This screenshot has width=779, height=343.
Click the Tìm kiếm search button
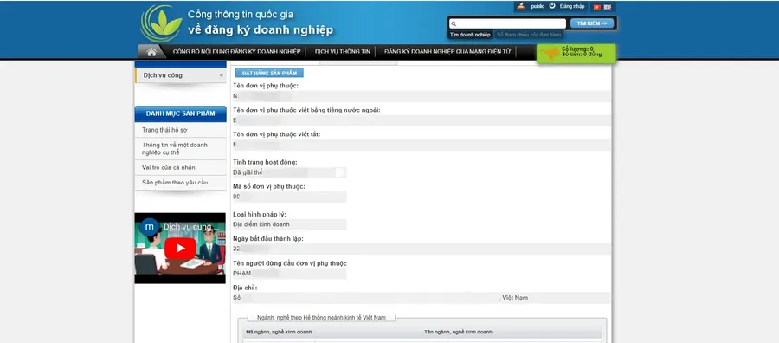(x=592, y=23)
